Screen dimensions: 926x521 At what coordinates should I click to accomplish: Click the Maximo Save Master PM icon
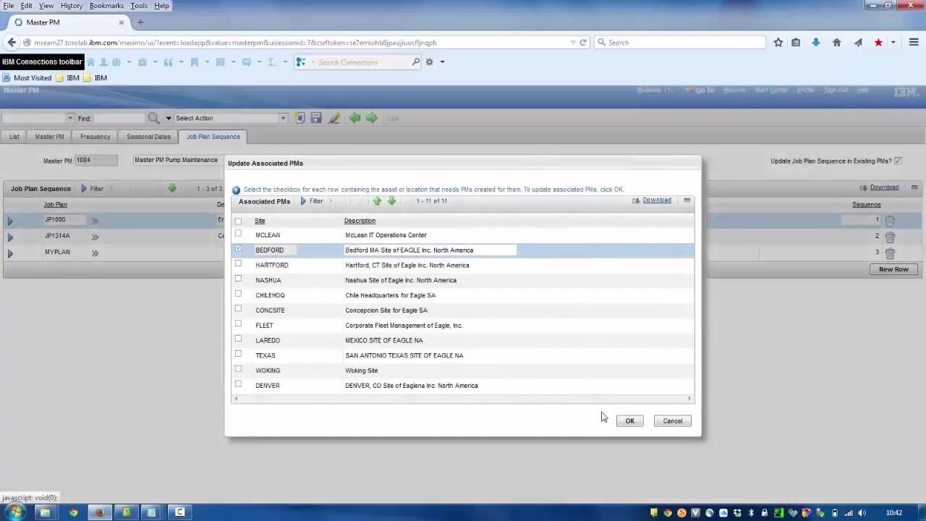point(316,118)
